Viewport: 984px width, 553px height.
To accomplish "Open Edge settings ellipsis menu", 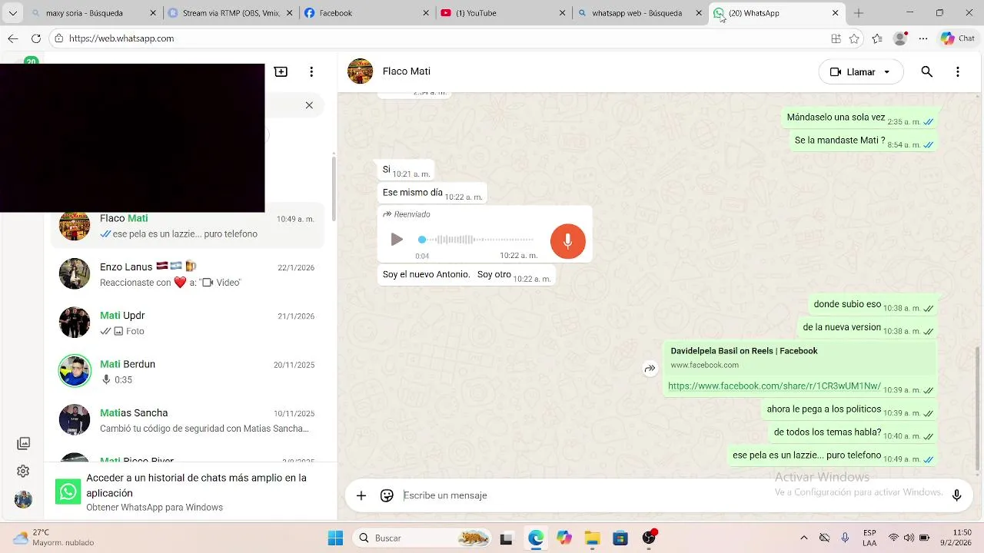I will (923, 38).
